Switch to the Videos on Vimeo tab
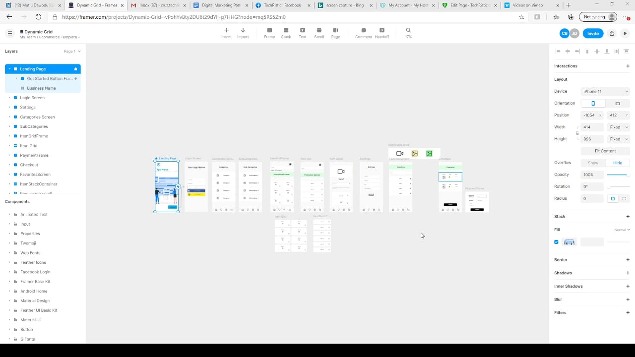Image resolution: width=635 pixels, height=357 pixels. pos(531,5)
